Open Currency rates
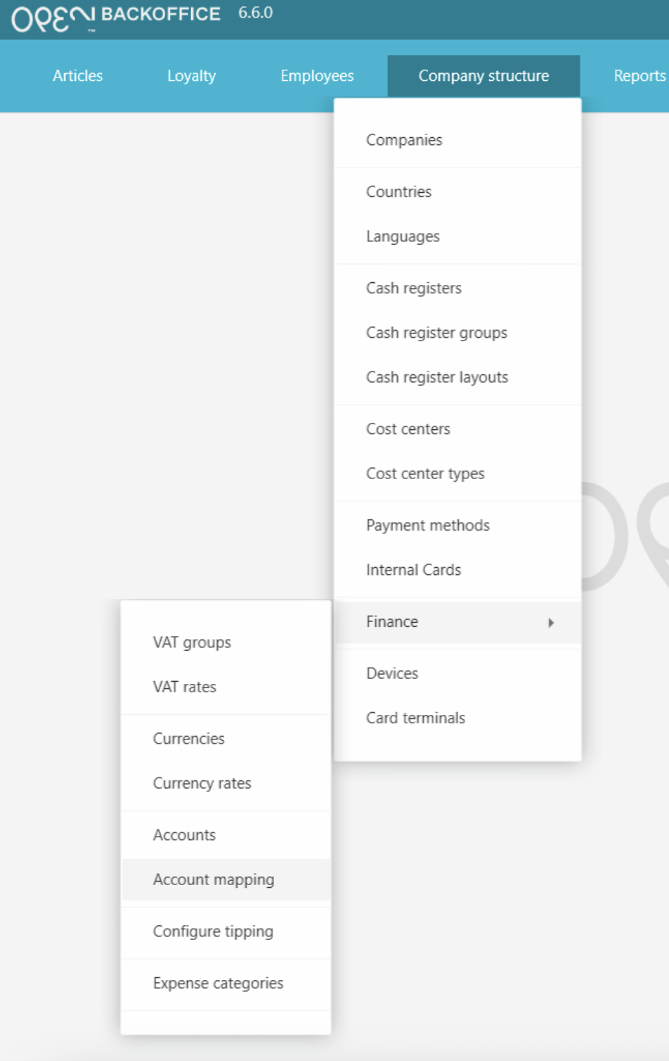 click(x=202, y=783)
